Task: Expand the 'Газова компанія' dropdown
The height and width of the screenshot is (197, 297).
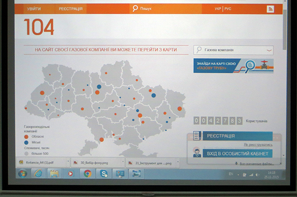Action: tap(269, 50)
